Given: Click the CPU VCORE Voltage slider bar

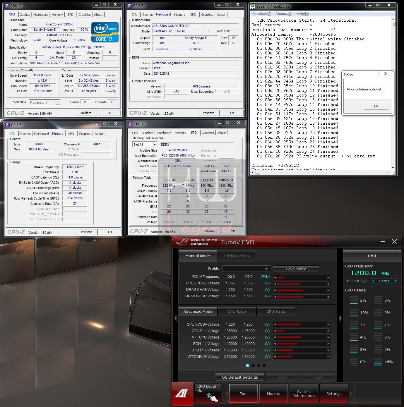Looking at the screenshot, I should coord(302,284).
